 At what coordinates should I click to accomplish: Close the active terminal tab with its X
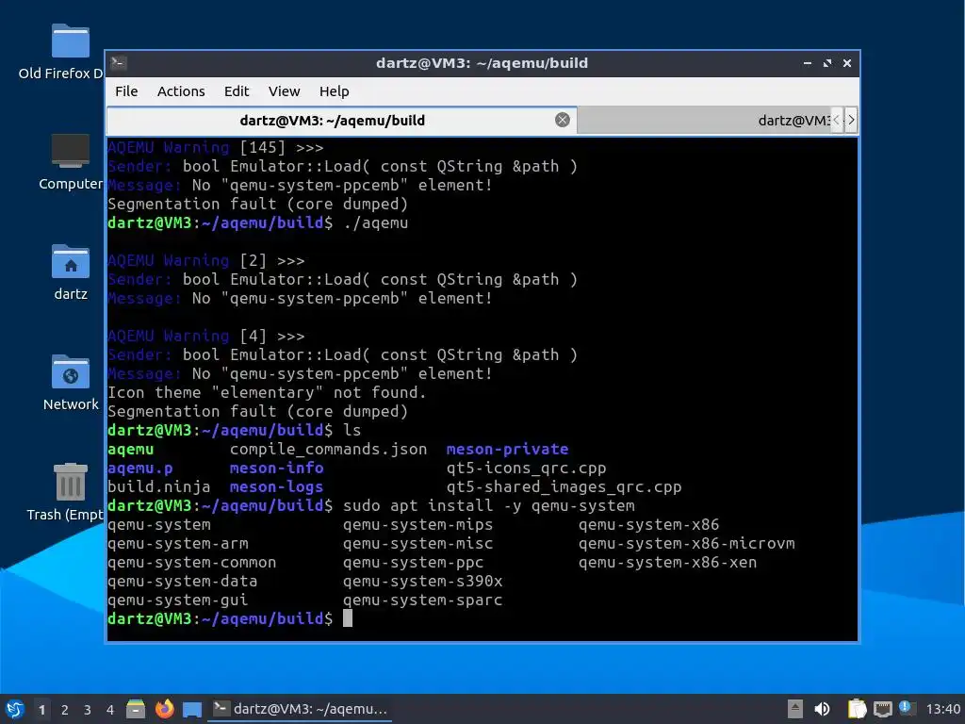click(x=562, y=120)
